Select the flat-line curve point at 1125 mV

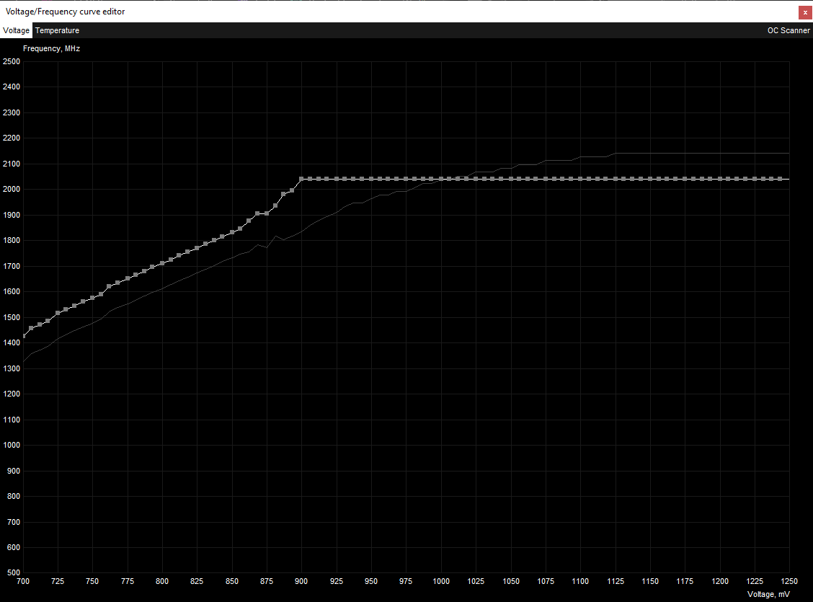click(x=616, y=179)
